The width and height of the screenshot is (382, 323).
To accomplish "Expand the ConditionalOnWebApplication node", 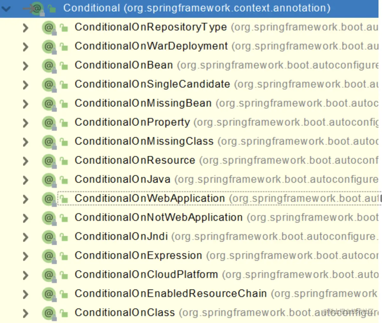I will [x=26, y=199].
